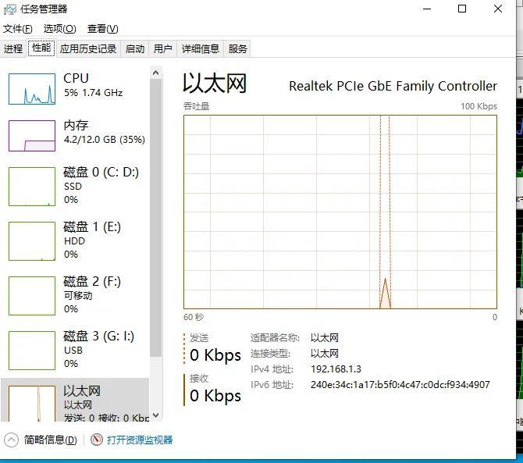This screenshot has width=523, height=463.
Task: Click the Task Manager title bar icon
Action: coord(9,9)
